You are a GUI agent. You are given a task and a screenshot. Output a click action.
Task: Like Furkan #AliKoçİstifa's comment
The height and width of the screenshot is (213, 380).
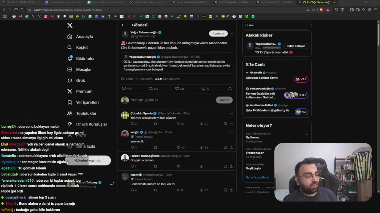click(x=178, y=166)
